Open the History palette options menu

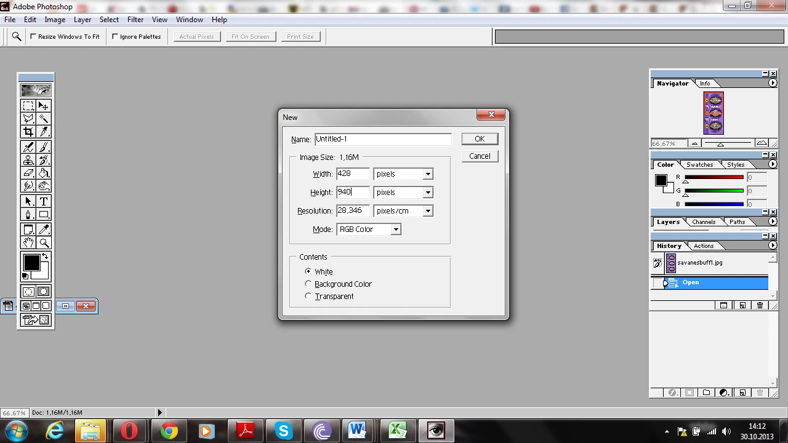click(x=773, y=245)
